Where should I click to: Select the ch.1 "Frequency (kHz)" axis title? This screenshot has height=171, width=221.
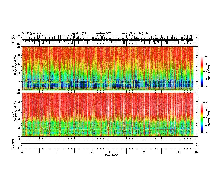(16, 65)
